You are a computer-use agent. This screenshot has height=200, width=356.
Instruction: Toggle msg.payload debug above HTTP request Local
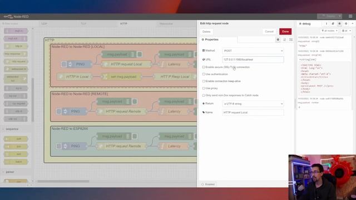click(140, 54)
